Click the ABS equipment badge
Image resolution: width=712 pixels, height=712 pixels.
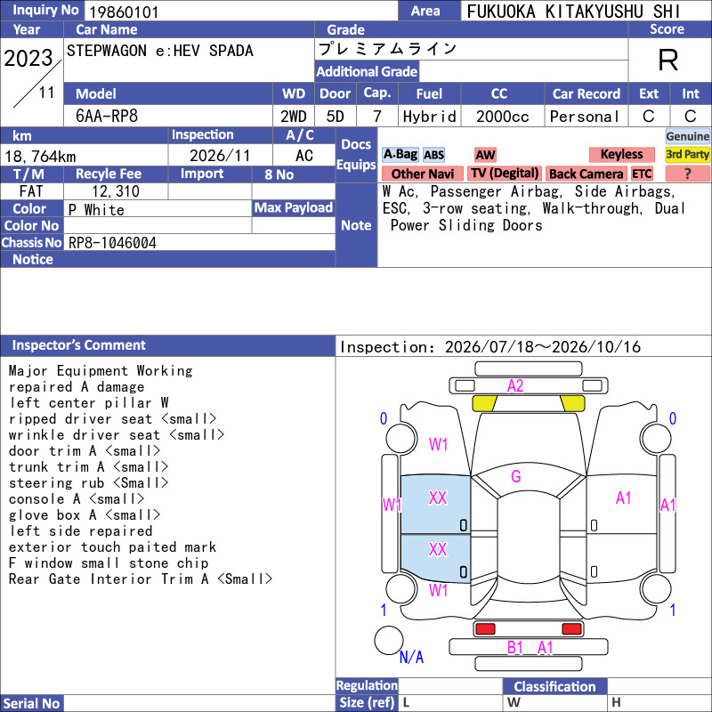(433, 155)
